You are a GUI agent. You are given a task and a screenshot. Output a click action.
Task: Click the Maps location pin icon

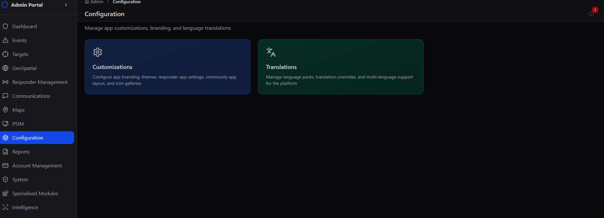(5, 110)
